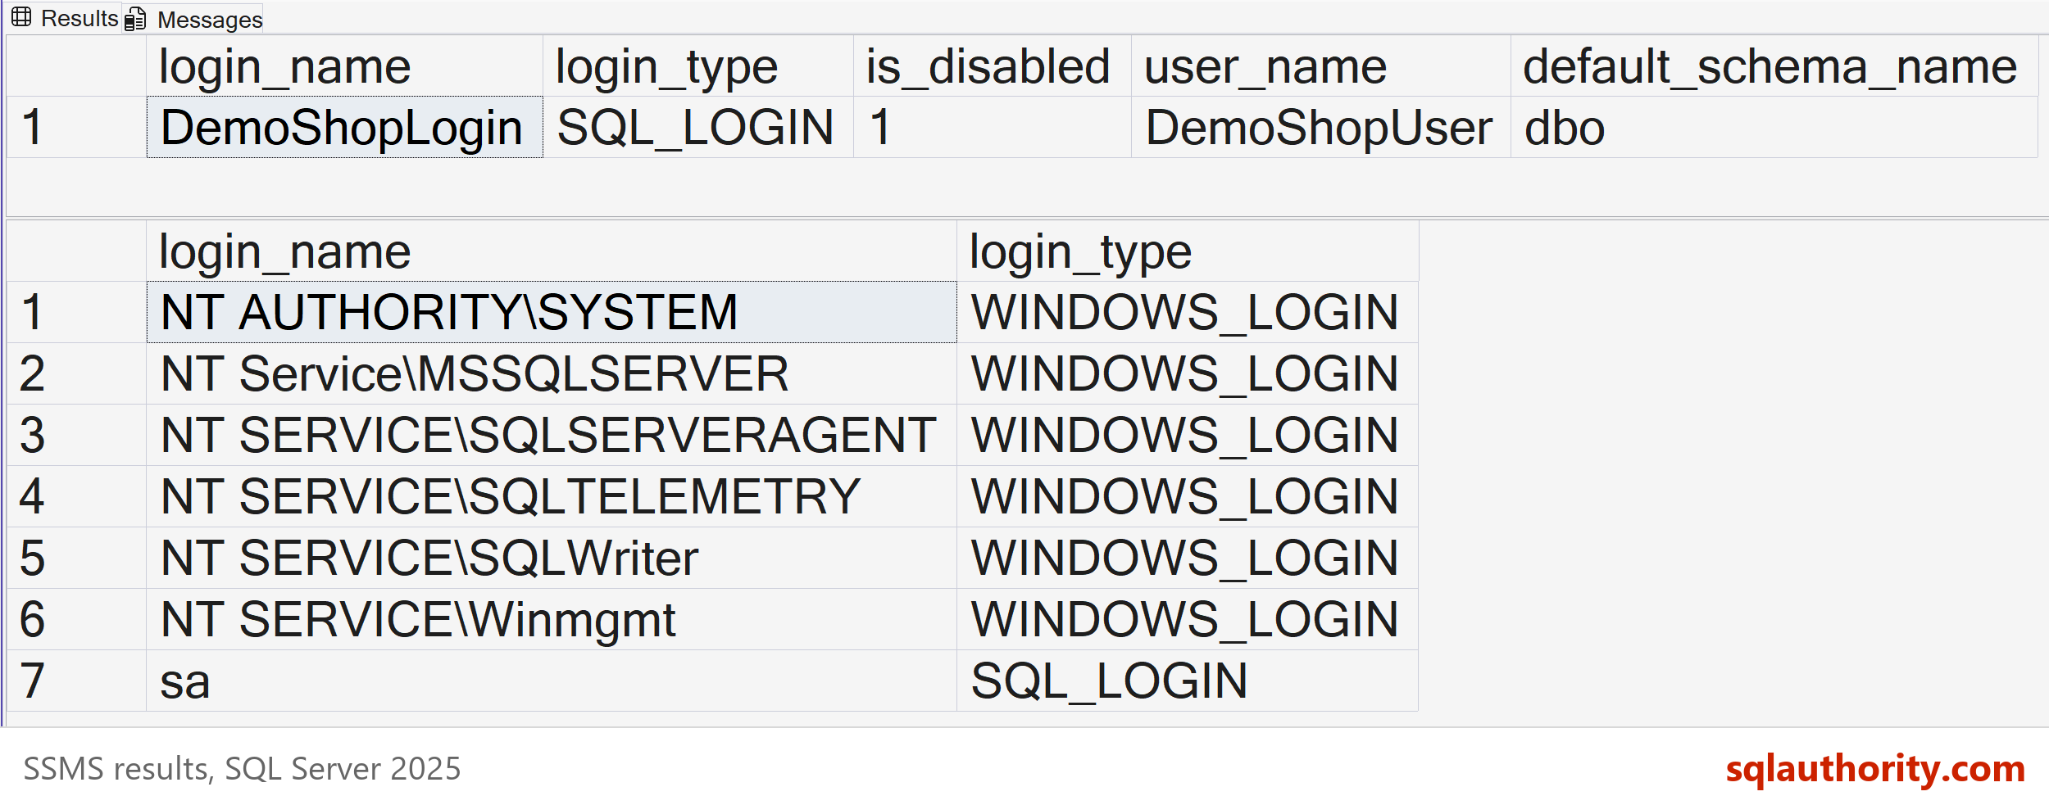
Task: Select the NT SERVICE\SQLTELEMETRY cell
Action: (x=552, y=496)
